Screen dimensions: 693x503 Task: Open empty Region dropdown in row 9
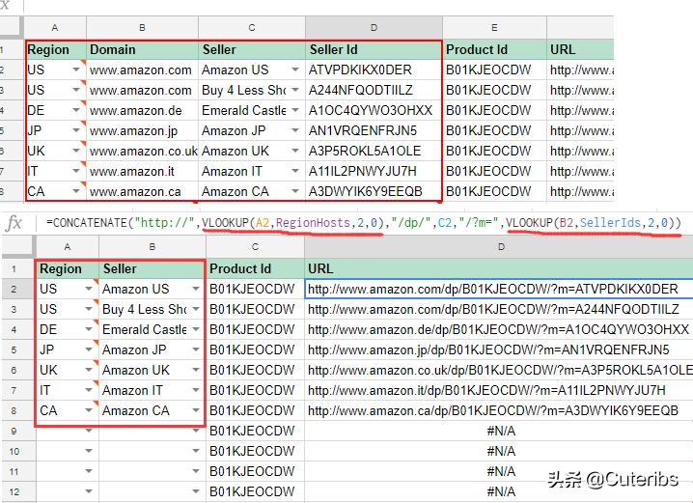(89, 431)
